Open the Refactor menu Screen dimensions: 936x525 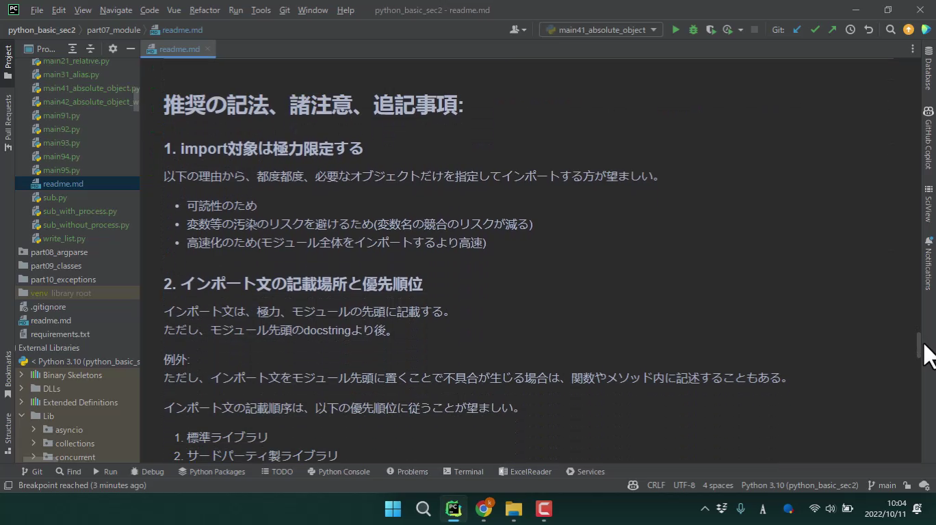tap(205, 10)
